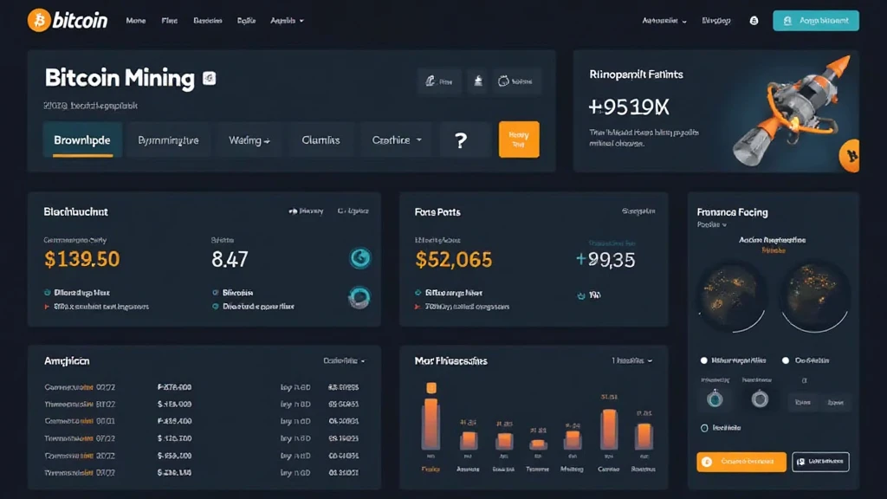Click the +99,35 value
The height and width of the screenshot is (499, 887).
(605, 260)
